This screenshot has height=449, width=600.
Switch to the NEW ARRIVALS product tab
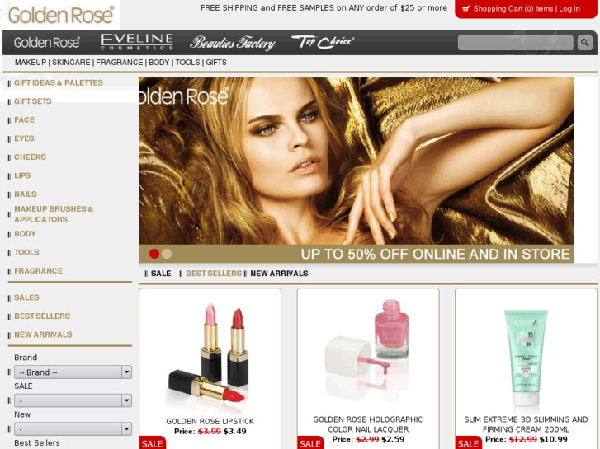tap(279, 274)
